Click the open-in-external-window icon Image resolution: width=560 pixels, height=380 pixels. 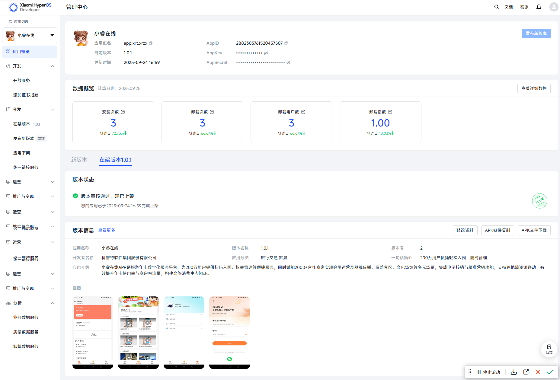[526, 372]
